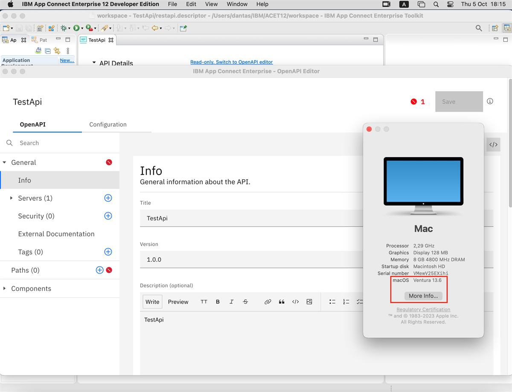Click the Search flashlight icon in toolbar
The width and height of the screenshot is (512, 392).
104,28
